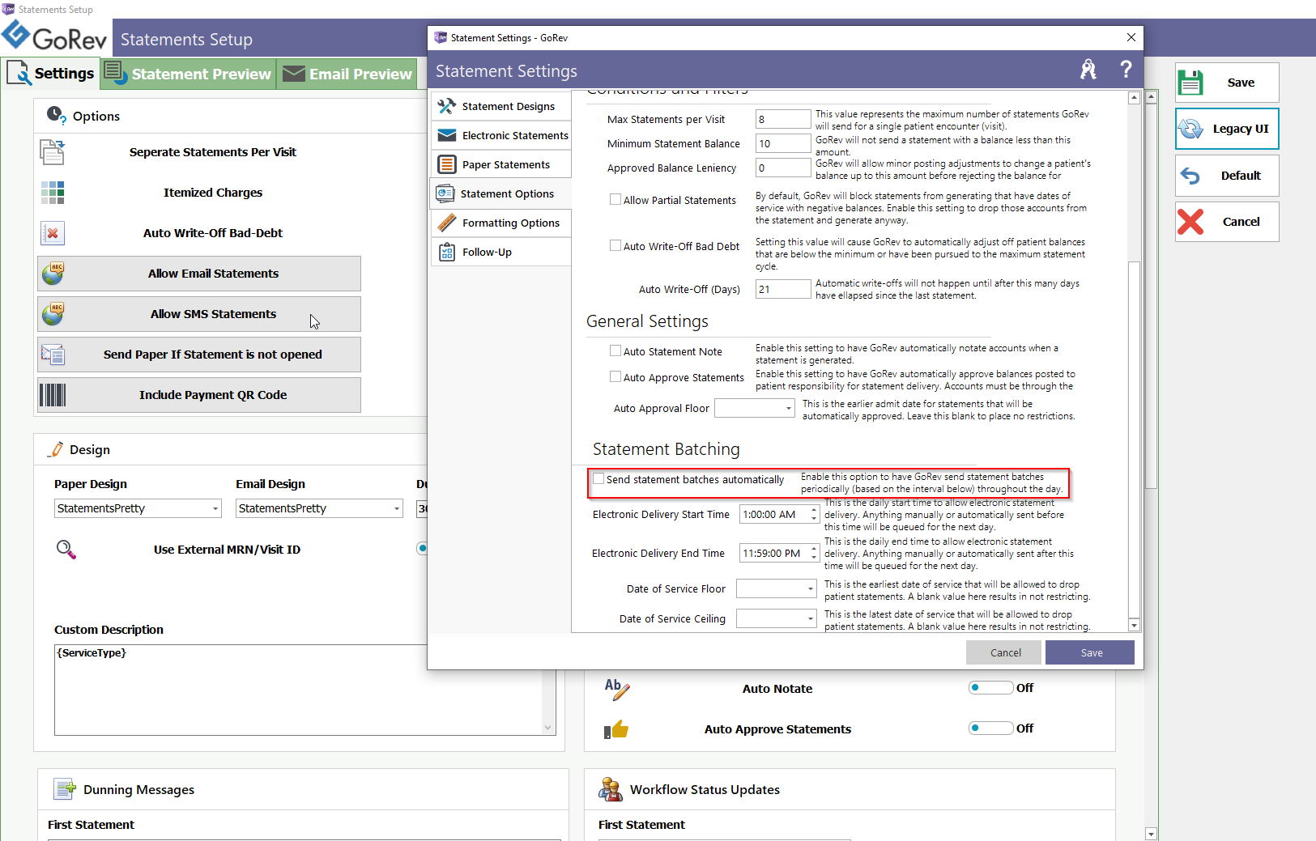Click the Auto Notate Ab pencil icon

coord(617,689)
